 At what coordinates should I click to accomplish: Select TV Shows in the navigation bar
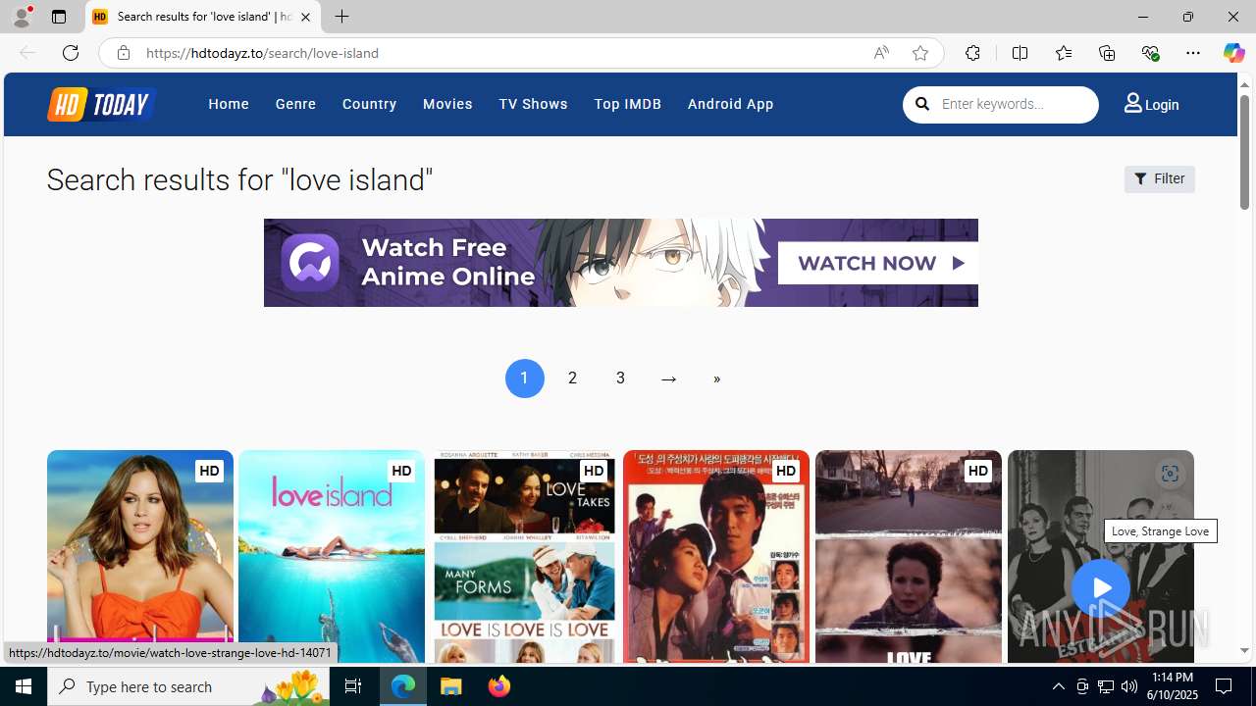coord(533,104)
